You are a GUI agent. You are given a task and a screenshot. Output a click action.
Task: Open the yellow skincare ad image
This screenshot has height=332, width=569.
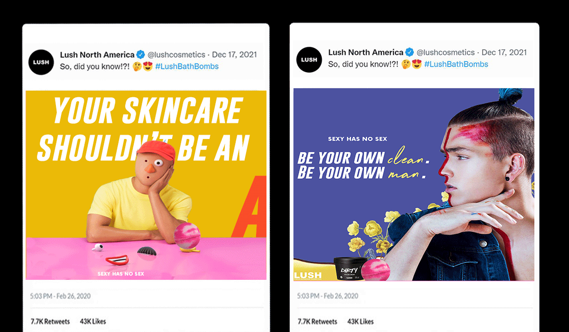tap(146, 185)
